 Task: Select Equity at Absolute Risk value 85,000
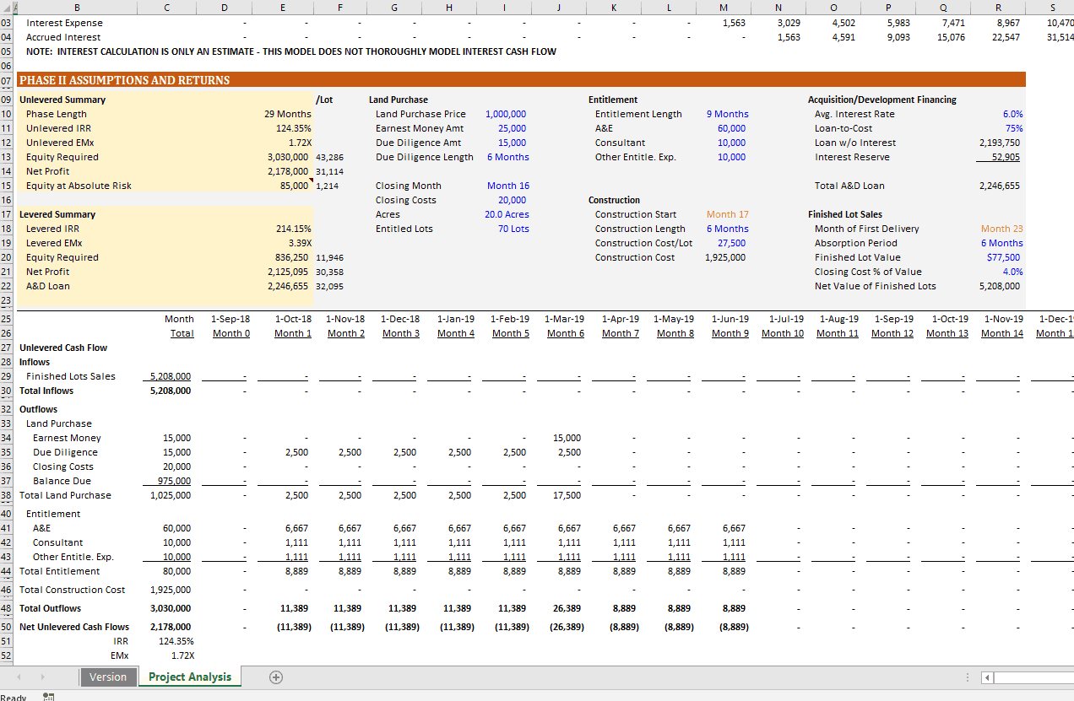click(295, 186)
